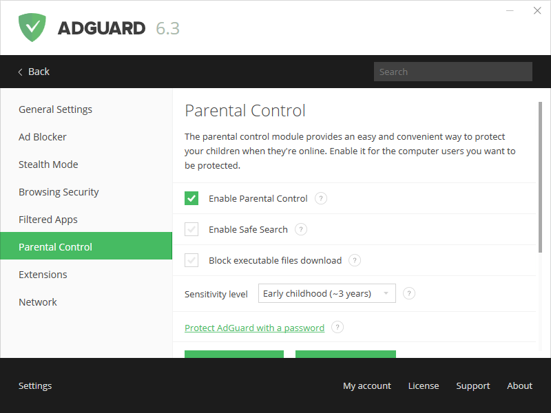Click help icon beside Enable Parental Control
Screen dimensions: 551x413
pyautogui.click(x=321, y=198)
